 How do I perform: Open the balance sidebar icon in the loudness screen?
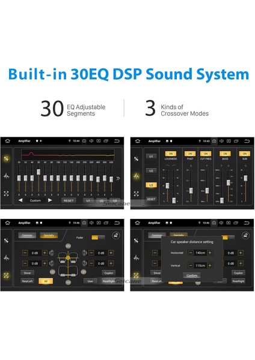point(137,194)
